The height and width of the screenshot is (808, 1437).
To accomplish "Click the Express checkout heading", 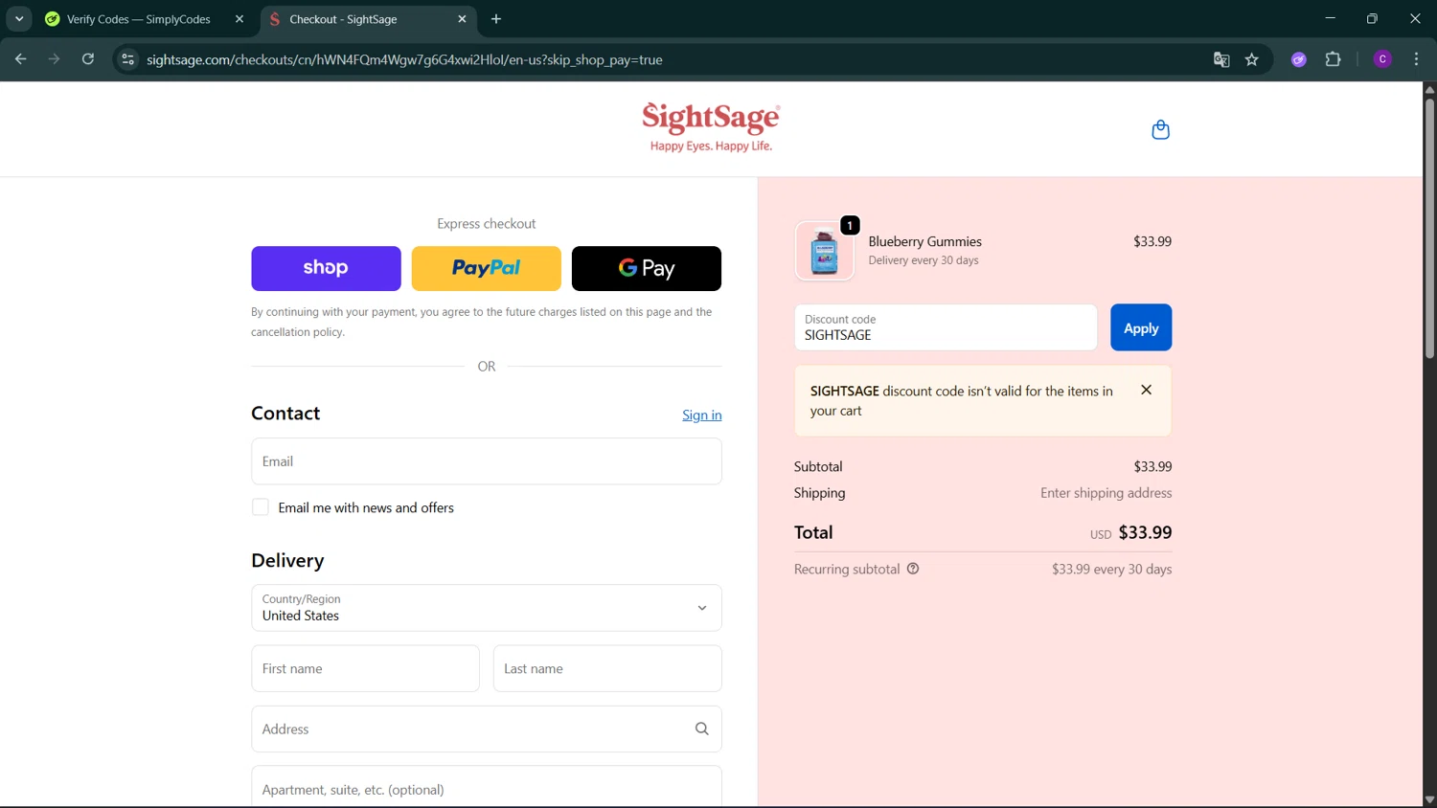I will click(487, 223).
